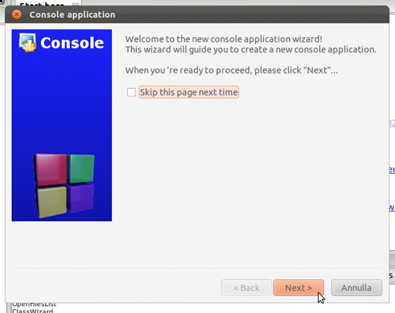Image resolution: width=395 pixels, height=313 pixels.
Task: Cancel the wizard with the Annulla button
Action: point(357,288)
